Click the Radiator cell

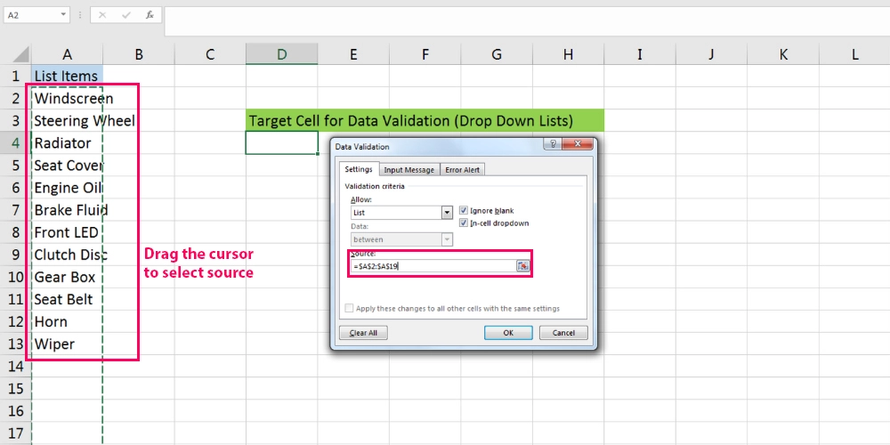67,142
